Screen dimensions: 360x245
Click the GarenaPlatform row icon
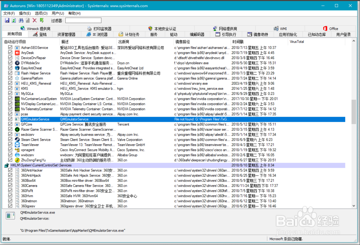[x=17, y=78]
